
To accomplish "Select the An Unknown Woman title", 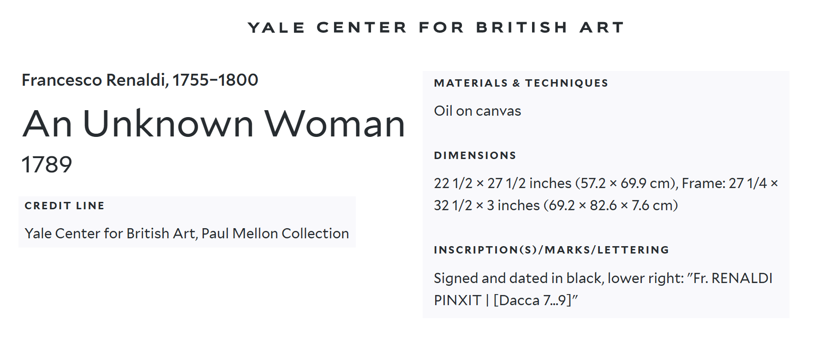I will [x=214, y=124].
